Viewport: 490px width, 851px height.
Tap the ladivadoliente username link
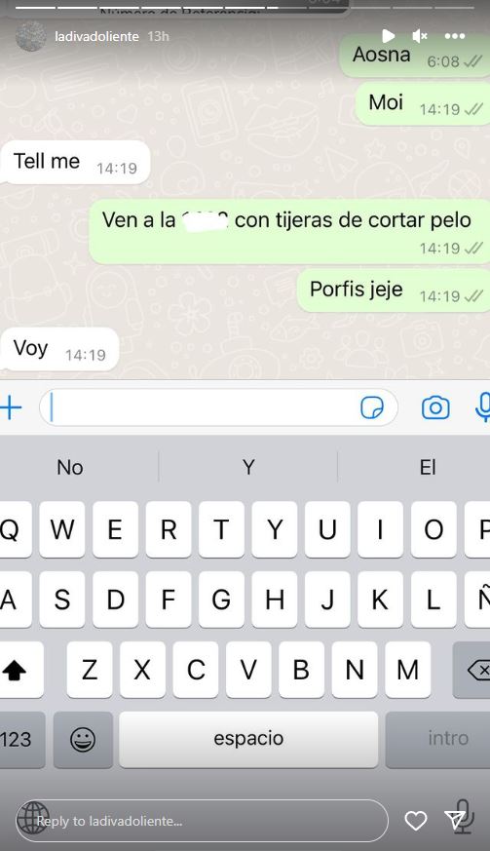[96, 36]
